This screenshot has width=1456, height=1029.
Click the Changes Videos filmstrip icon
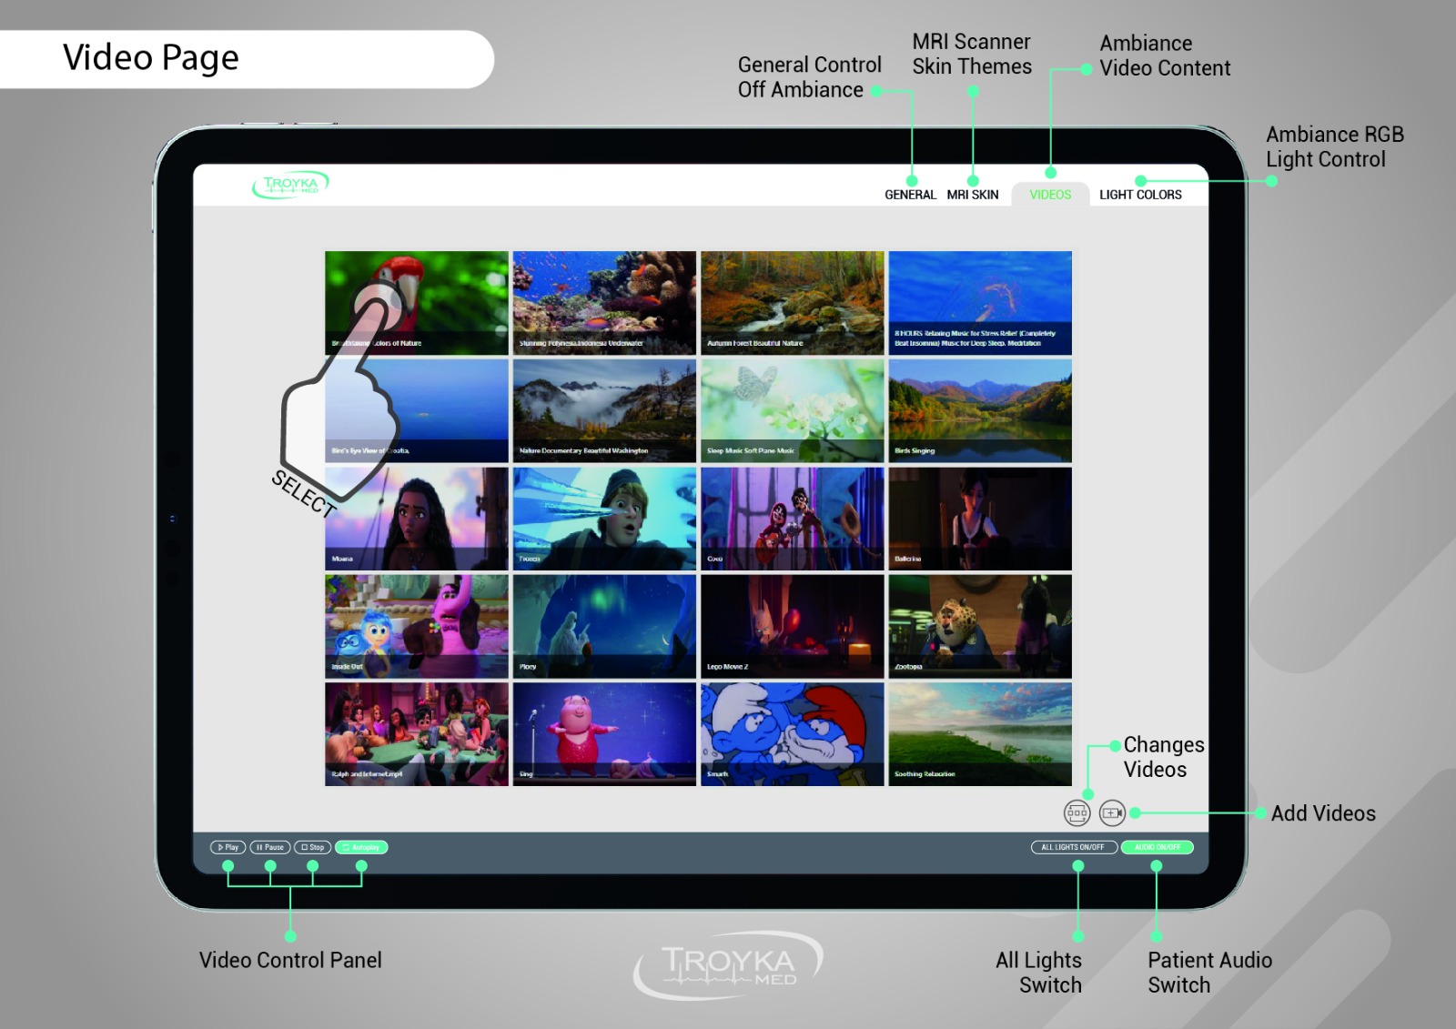click(x=1077, y=812)
